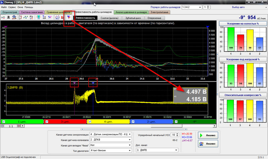The image size is (268, 159).
Task: Toggle the 4 цил. yellow channel checkbox
Action: pos(90,122)
